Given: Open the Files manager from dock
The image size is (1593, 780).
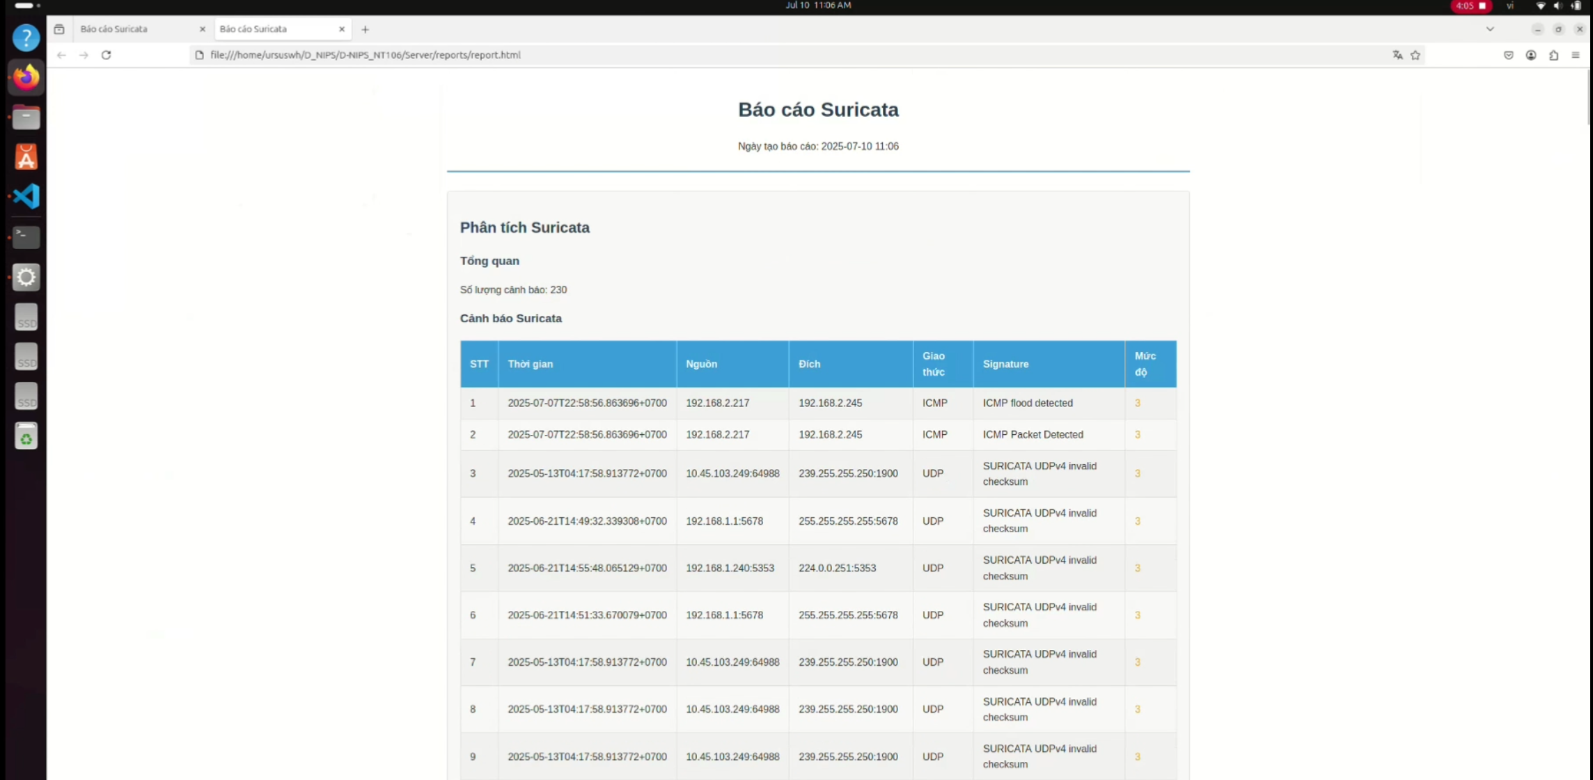Looking at the screenshot, I should tap(26, 118).
